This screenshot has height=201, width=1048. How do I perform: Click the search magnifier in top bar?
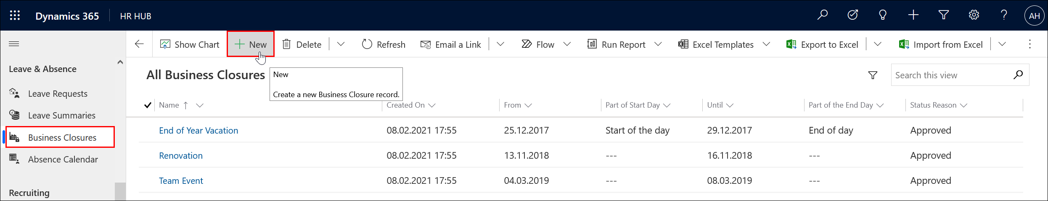(822, 15)
